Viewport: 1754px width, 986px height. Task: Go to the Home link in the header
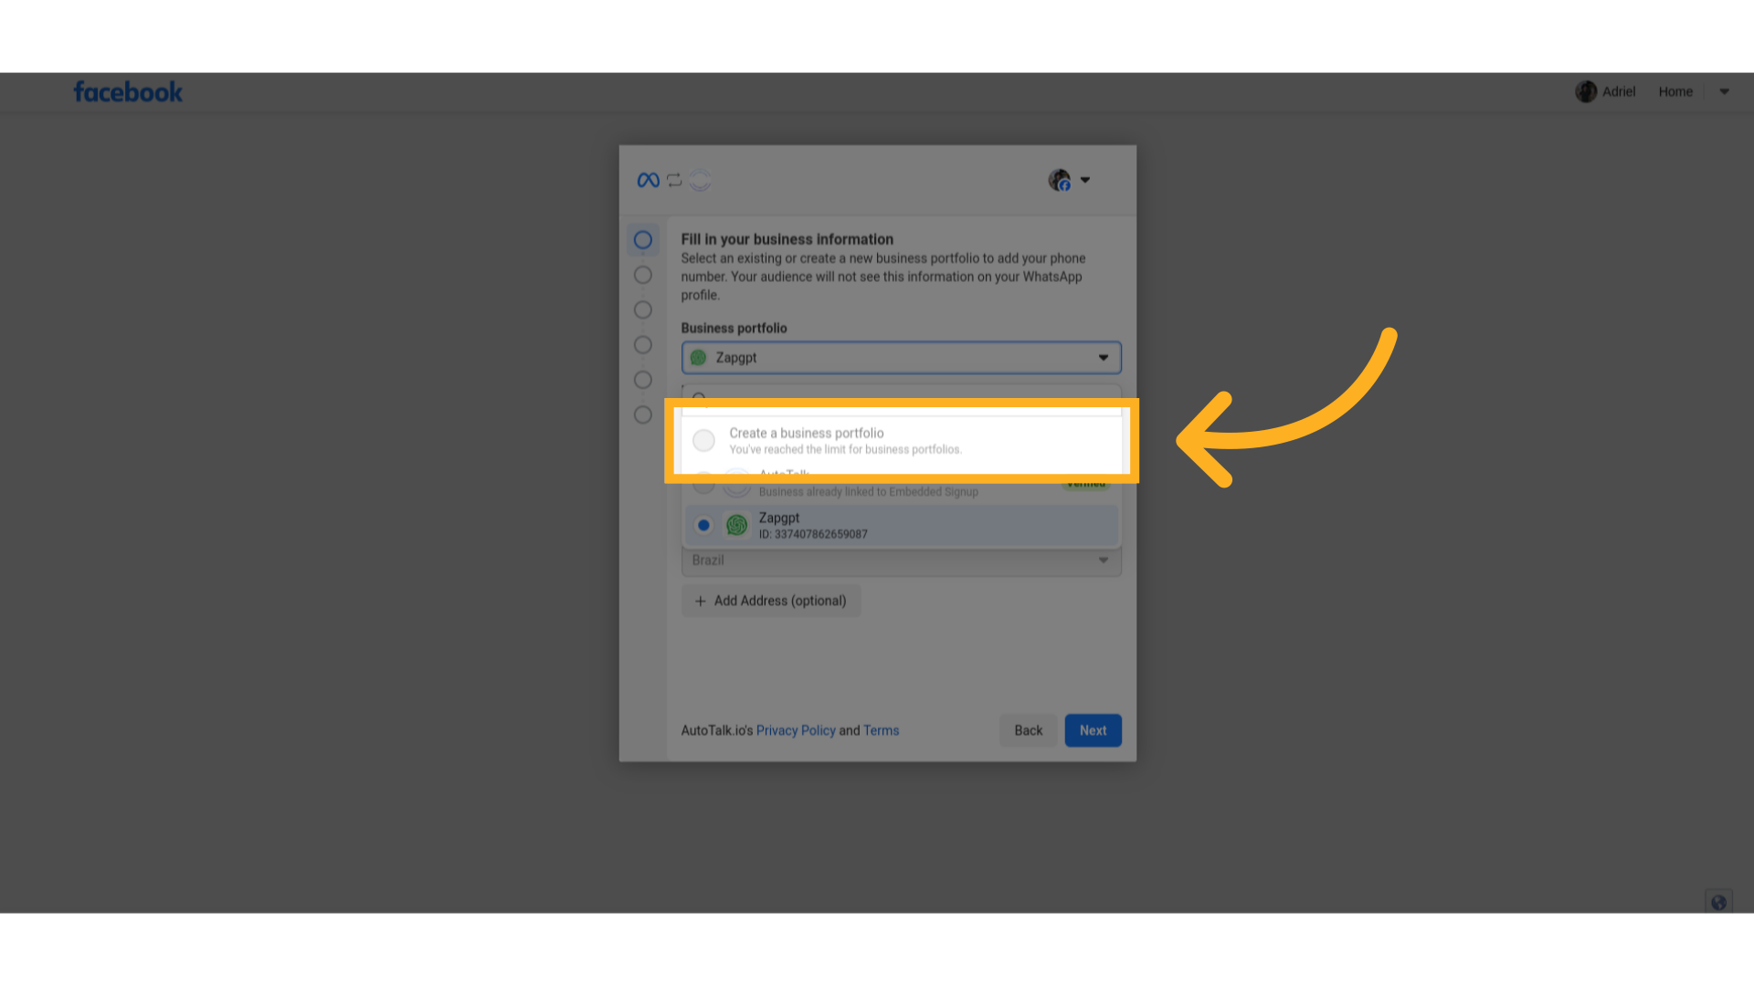coord(1675,91)
